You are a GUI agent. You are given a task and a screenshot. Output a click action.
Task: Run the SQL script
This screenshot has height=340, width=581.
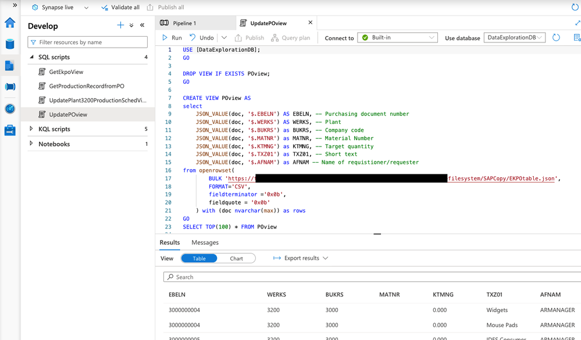pyautogui.click(x=172, y=38)
